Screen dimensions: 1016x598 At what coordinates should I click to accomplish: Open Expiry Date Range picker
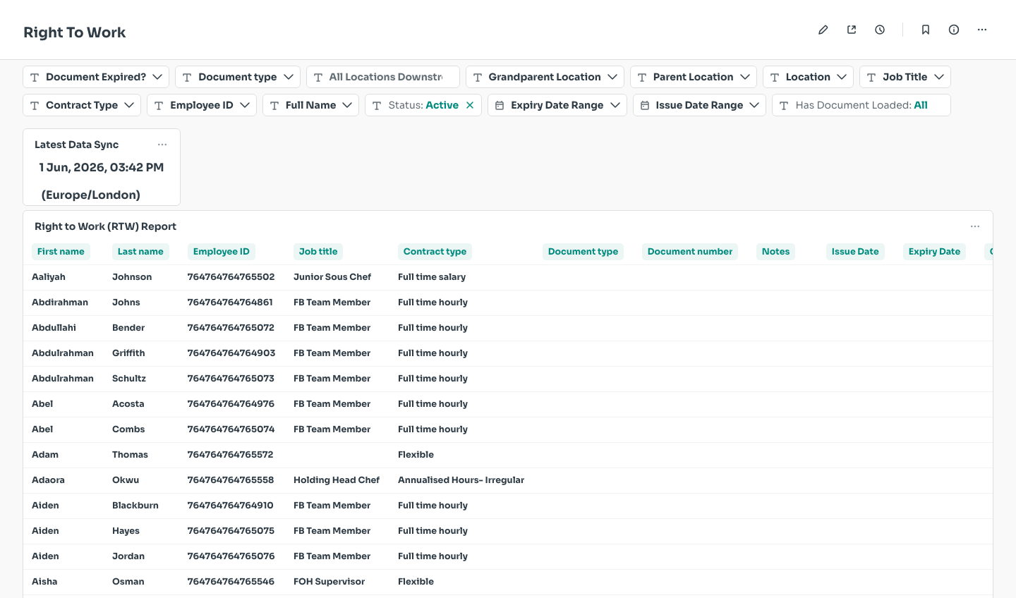pos(557,105)
